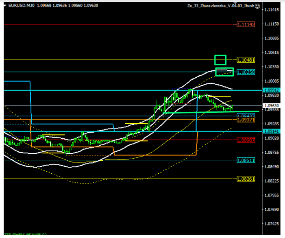The width and height of the screenshot is (285, 238).
Task: Click the 1.07425 value on price scale
Action: click(272, 224)
